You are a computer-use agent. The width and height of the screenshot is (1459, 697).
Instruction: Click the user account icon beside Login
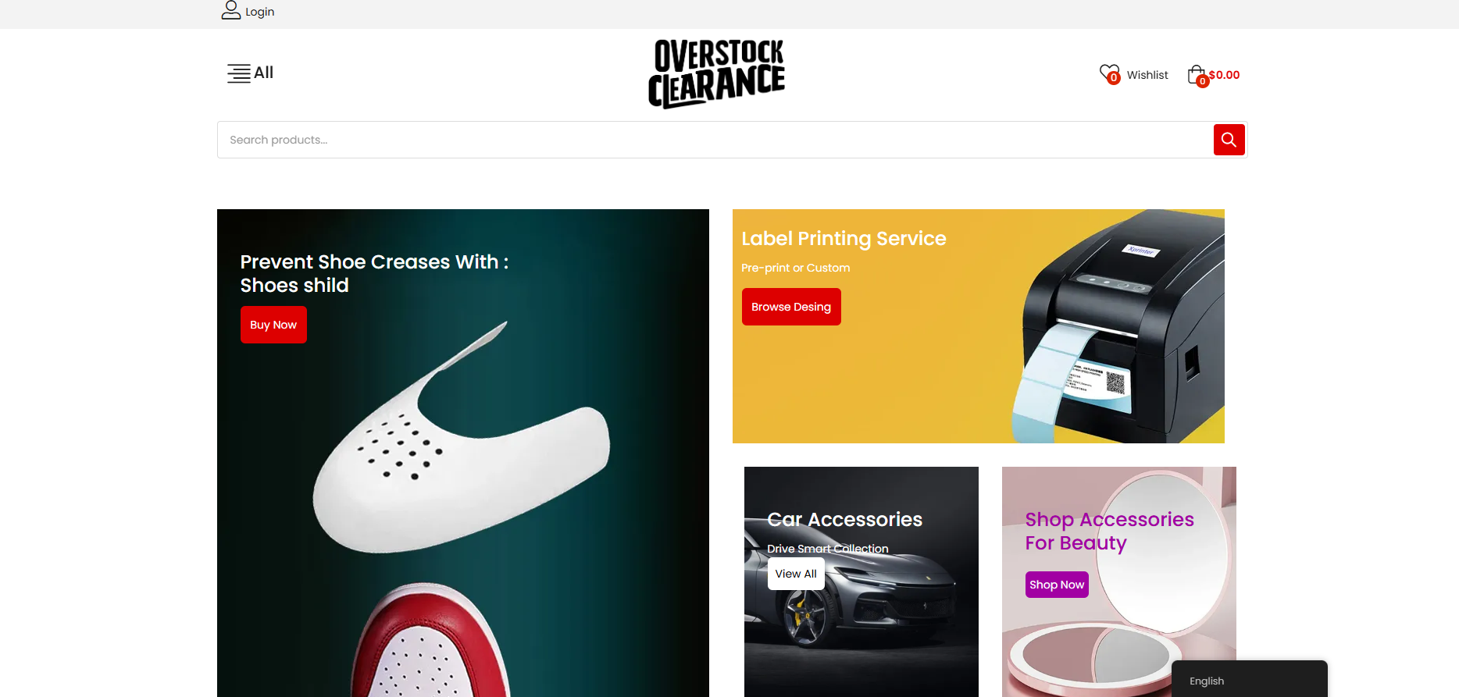pyautogui.click(x=230, y=10)
